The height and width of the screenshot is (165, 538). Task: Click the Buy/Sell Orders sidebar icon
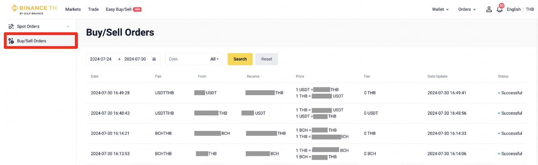point(11,41)
